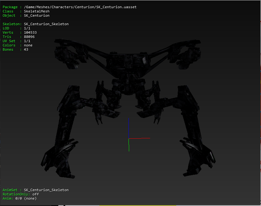Click the green Package label
This screenshot has width=261, height=206.
(10, 7)
